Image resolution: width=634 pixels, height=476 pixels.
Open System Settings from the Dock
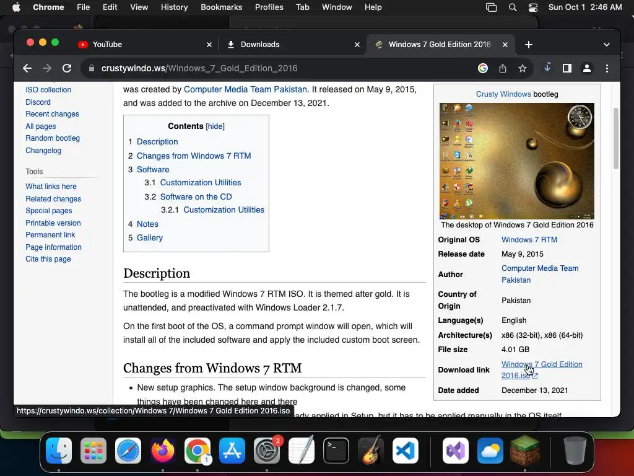pos(267,451)
